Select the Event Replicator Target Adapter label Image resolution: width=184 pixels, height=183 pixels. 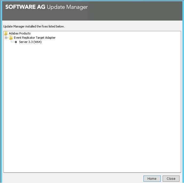(35, 38)
